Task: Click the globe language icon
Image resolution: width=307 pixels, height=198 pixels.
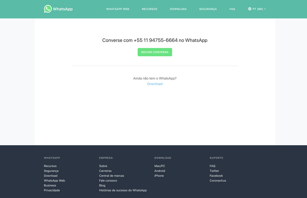Action: [x=250, y=9]
